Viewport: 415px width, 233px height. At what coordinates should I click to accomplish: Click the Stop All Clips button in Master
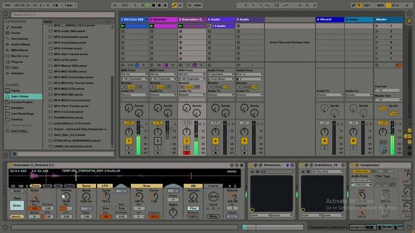click(x=377, y=65)
